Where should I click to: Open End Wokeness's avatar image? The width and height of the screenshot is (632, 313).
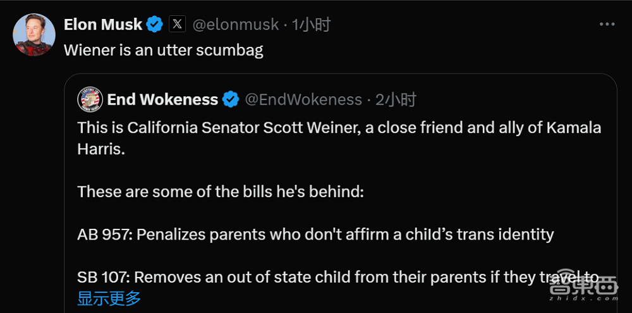coord(90,99)
